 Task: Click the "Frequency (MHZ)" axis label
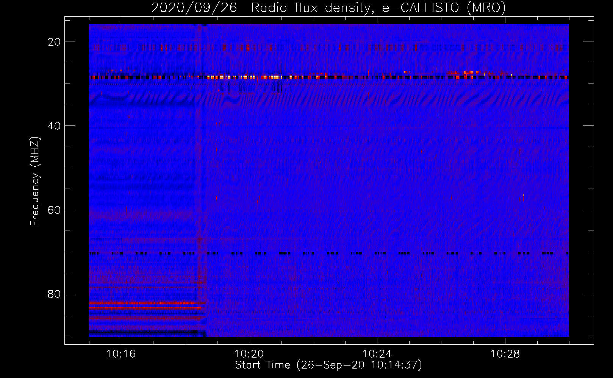[35, 181]
